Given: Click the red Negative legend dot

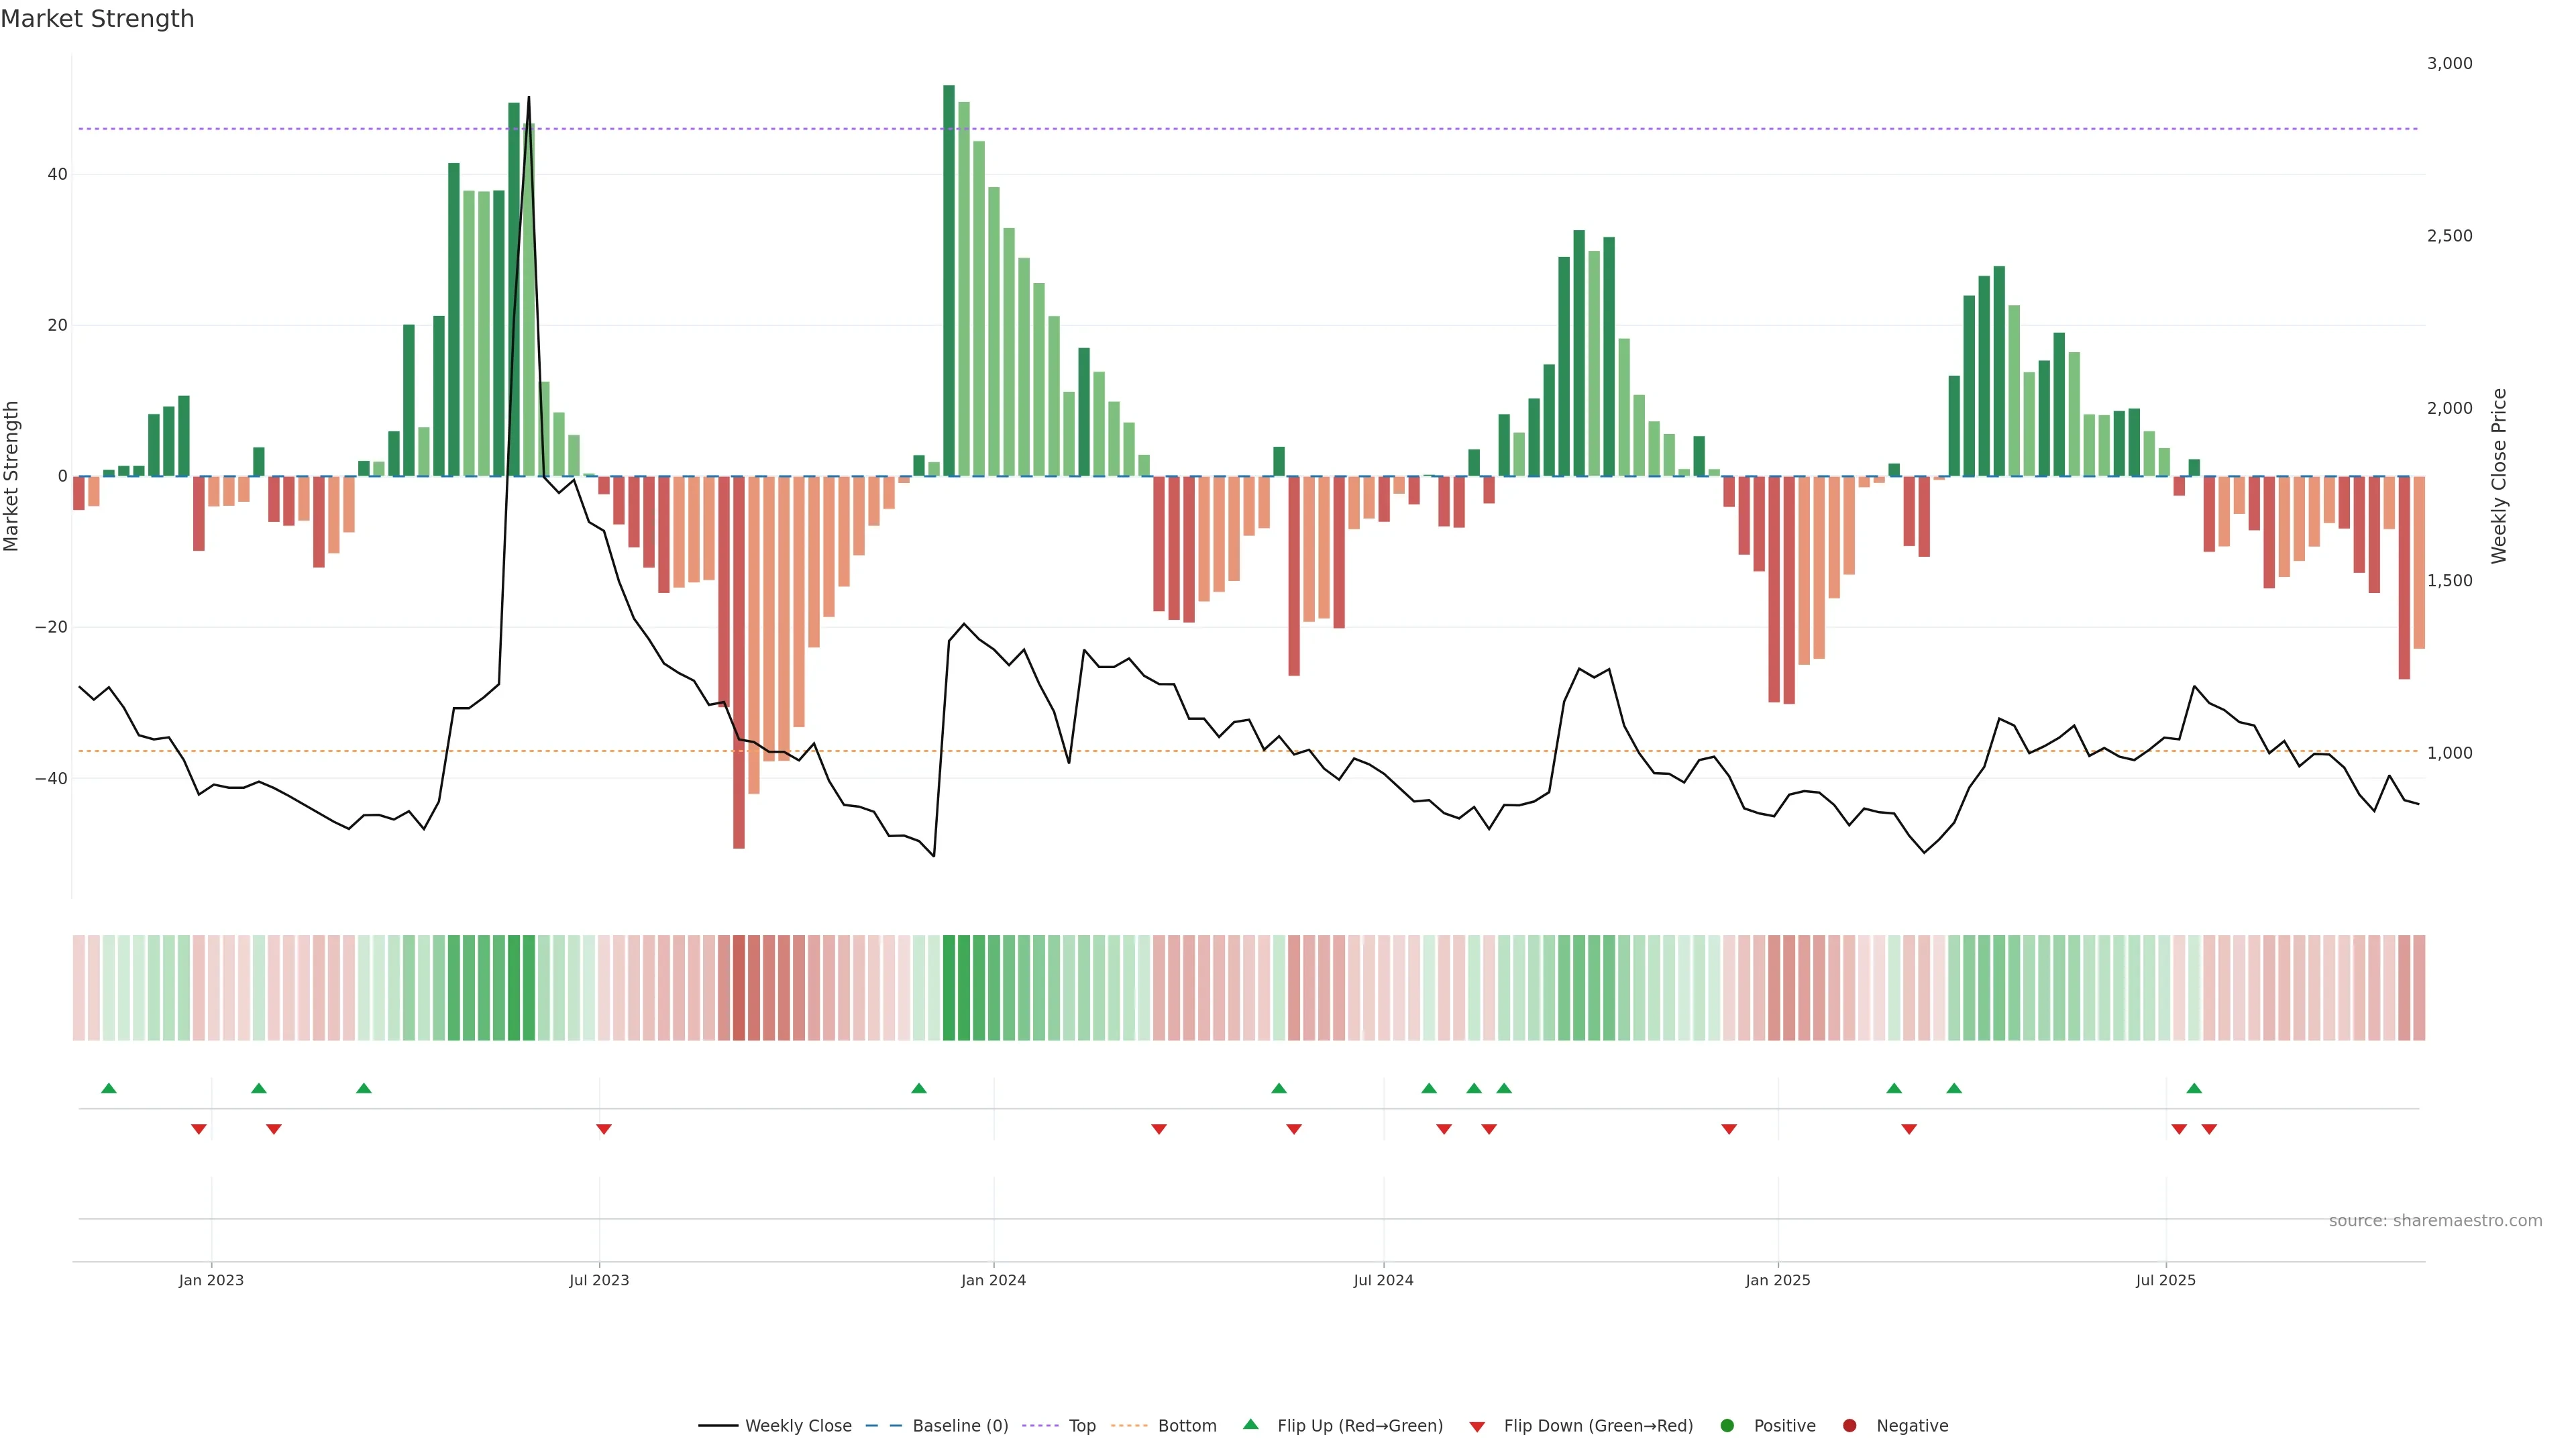Looking at the screenshot, I should point(1849,1426).
